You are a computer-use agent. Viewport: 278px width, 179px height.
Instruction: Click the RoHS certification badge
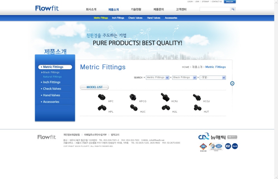click(235, 146)
